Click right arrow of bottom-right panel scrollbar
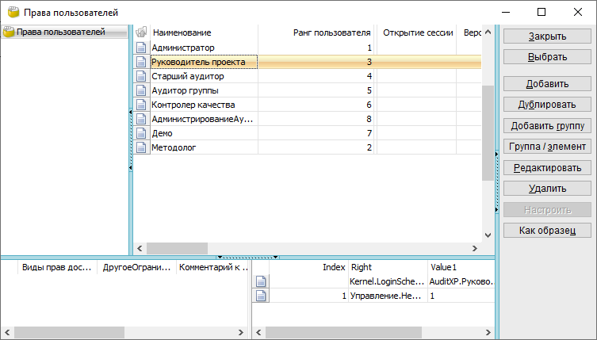The image size is (597, 340). tap(488, 332)
